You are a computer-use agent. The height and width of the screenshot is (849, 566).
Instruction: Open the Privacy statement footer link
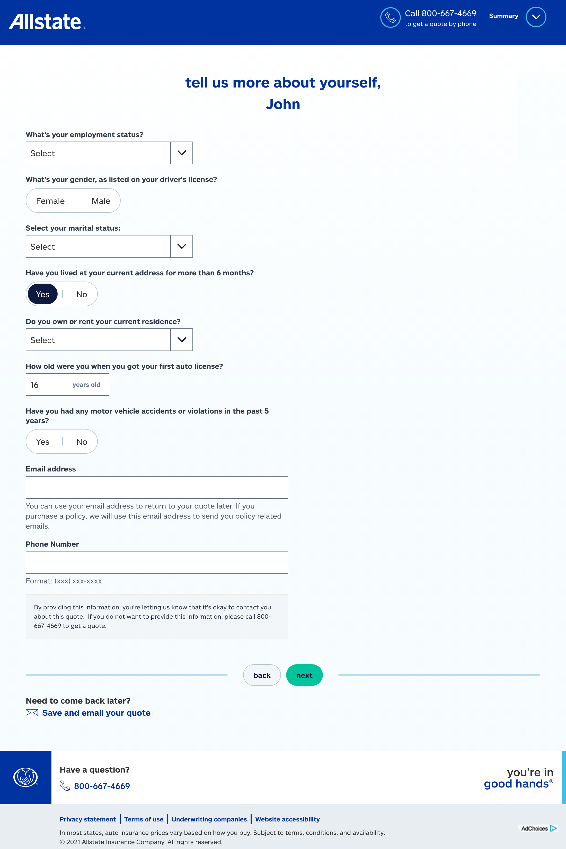coord(88,819)
